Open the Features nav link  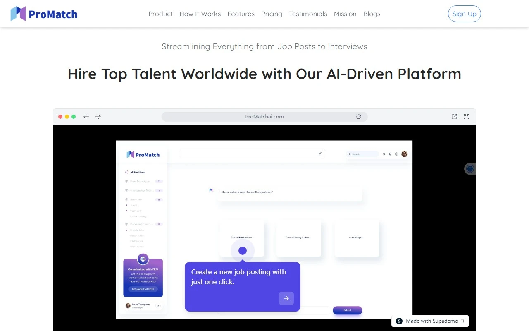[x=241, y=14]
